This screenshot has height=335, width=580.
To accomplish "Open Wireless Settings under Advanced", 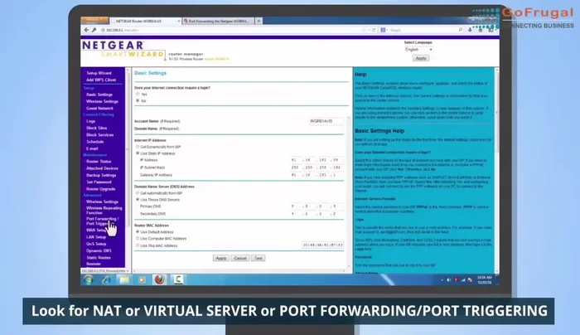I will [102, 202].
